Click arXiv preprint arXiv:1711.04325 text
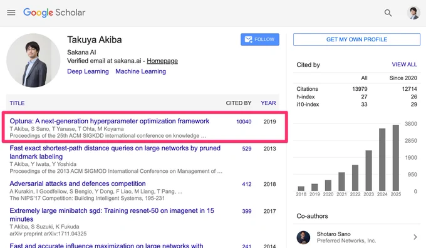The image size is (426, 248). coord(48,234)
